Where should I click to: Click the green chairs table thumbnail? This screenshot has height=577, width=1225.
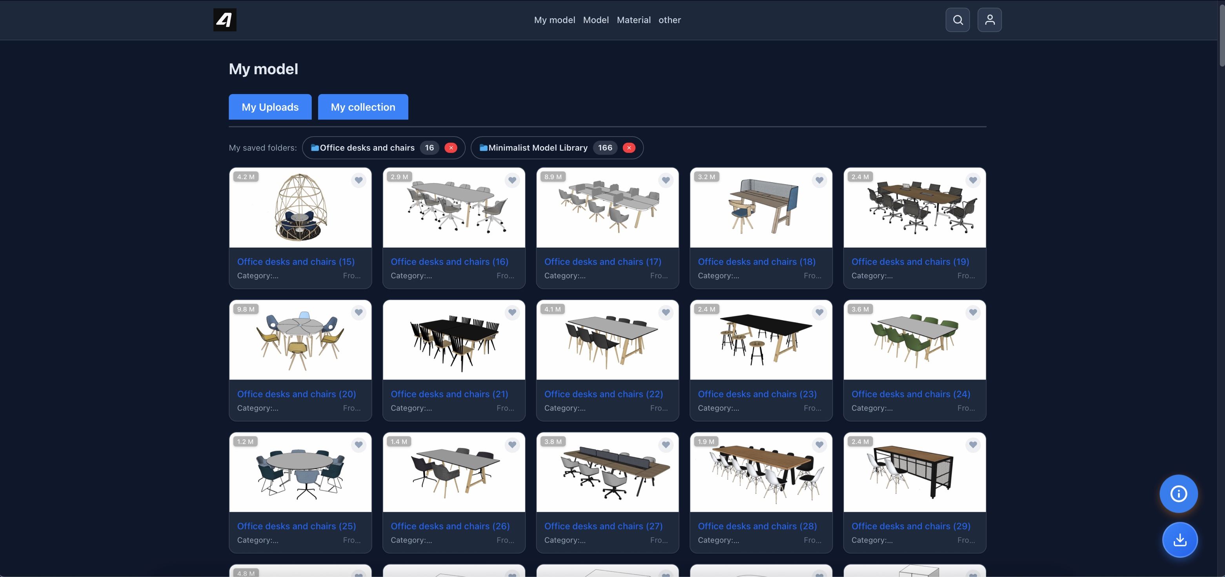(x=914, y=340)
